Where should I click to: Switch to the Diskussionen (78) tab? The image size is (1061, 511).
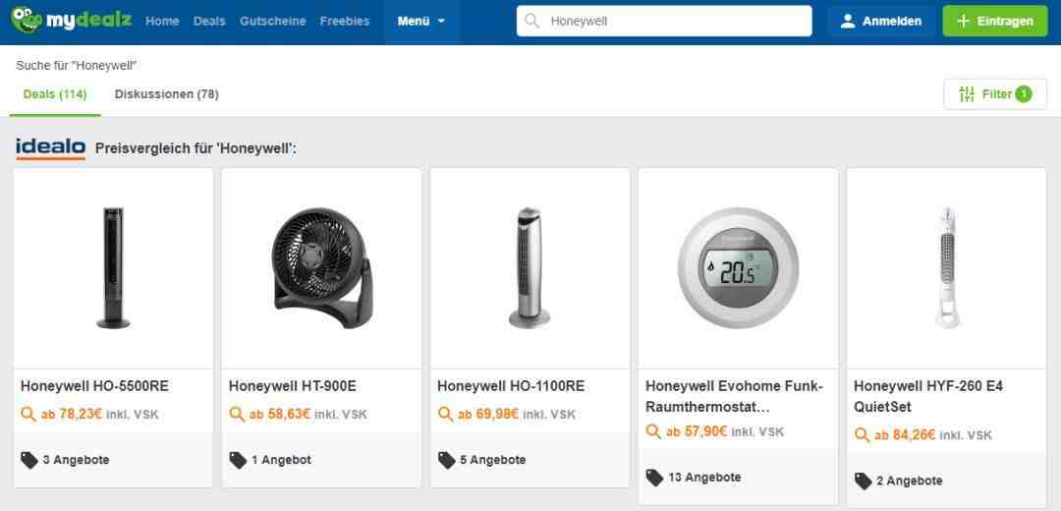click(x=166, y=94)
